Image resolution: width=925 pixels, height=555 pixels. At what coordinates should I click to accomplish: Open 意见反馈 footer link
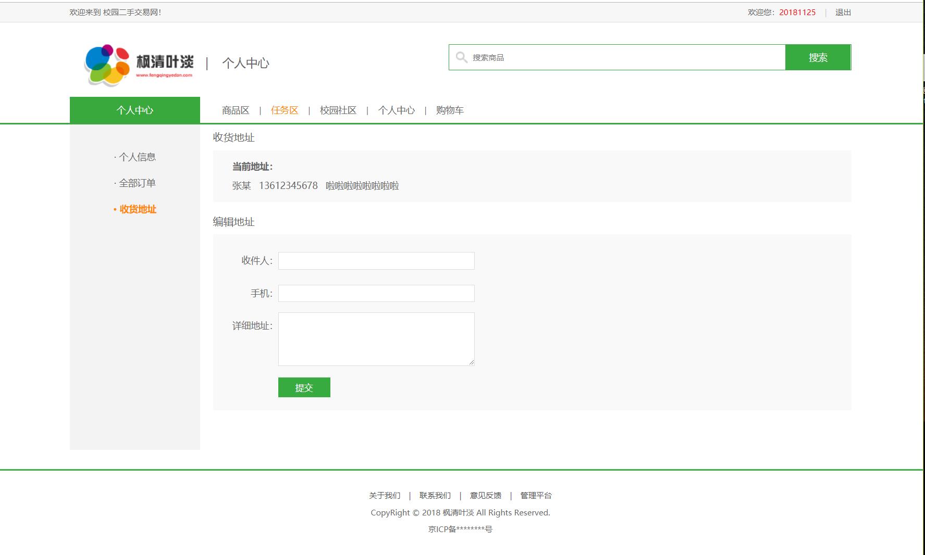[x=486, y=496]
